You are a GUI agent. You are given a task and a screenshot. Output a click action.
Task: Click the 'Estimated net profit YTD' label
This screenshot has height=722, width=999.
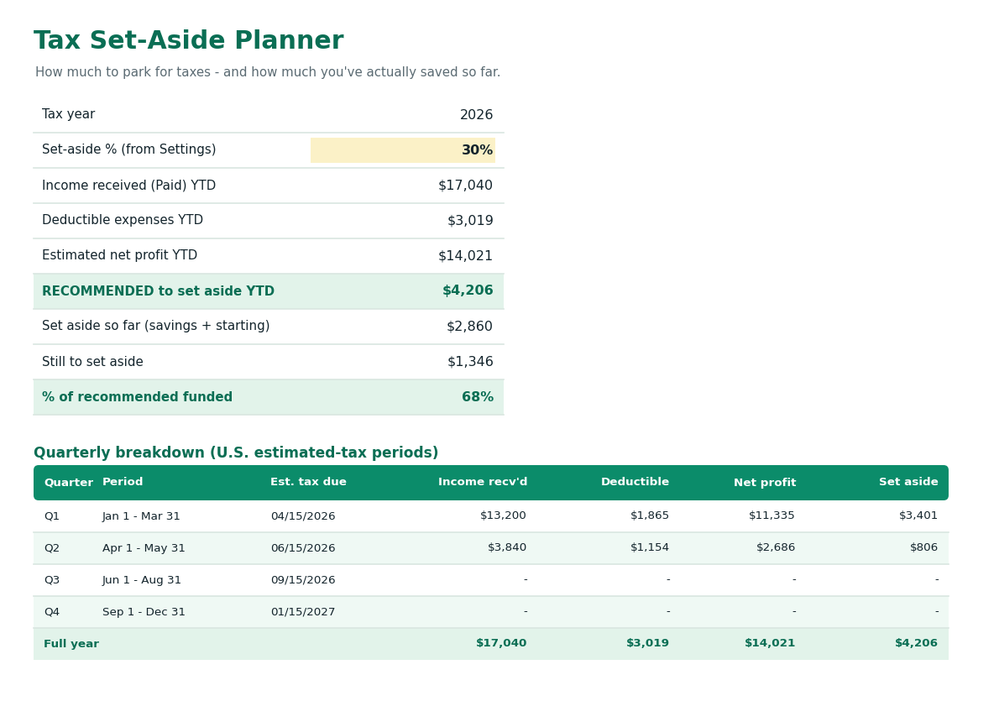tap(120, 255)
